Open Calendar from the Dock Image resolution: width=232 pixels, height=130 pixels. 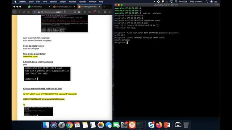coord(77,125)
